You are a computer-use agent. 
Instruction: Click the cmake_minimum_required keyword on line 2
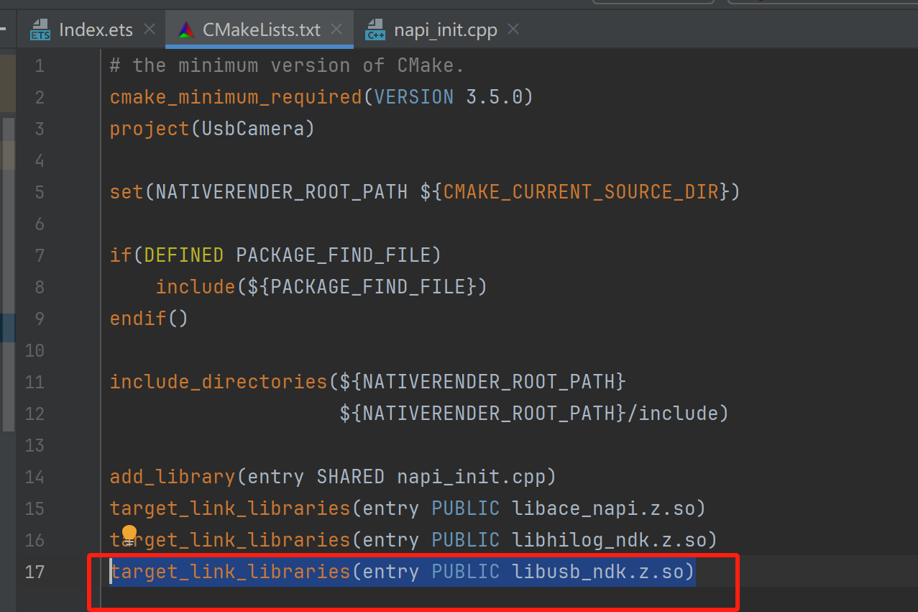235,96
